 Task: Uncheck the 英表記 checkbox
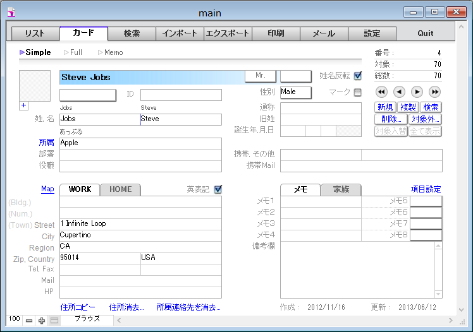click(x=218, y=189)
